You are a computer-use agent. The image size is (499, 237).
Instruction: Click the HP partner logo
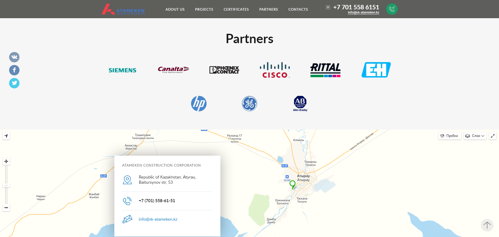[x=199, y=104]
